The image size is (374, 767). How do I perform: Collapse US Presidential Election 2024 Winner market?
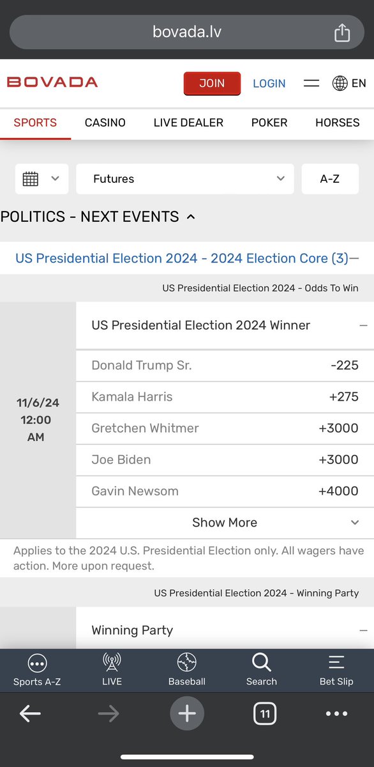tap(364, 325)
